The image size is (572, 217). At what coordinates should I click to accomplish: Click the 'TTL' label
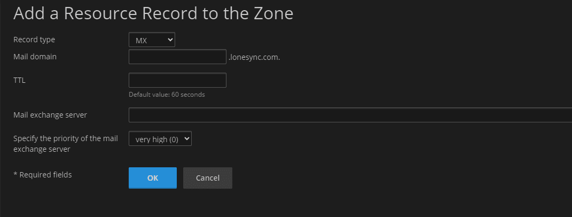tap(19, 80)
